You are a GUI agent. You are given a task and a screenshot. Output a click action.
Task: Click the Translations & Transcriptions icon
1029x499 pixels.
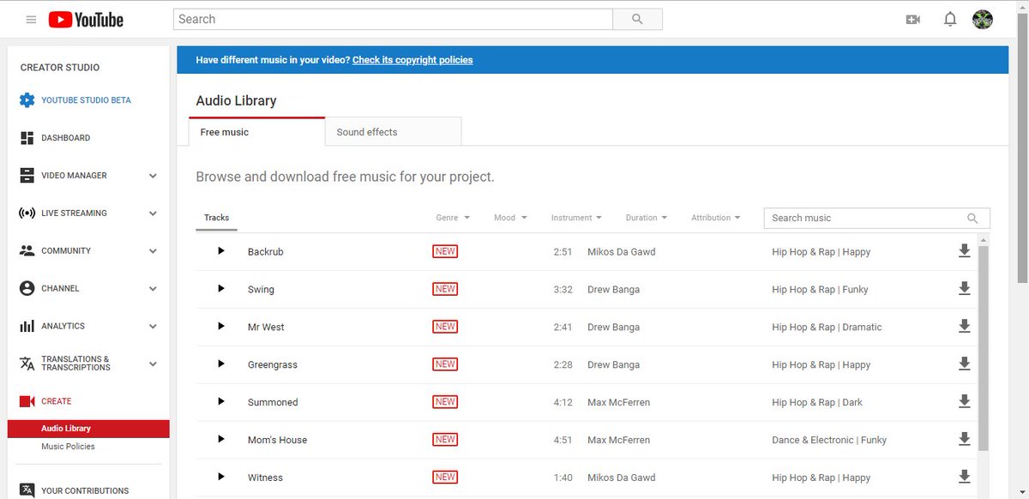(x=27, y=364)
